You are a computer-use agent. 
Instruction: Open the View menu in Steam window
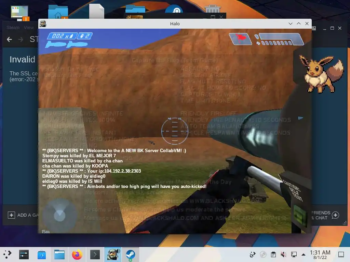pos(29,27)
